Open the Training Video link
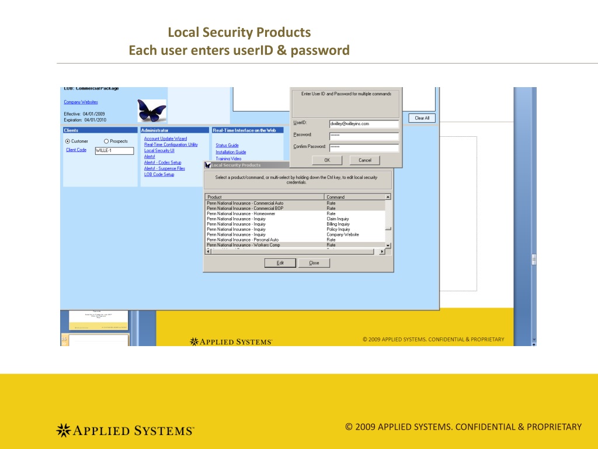The height and width of the screenshot is (449, 598). [x=228, y=158]
